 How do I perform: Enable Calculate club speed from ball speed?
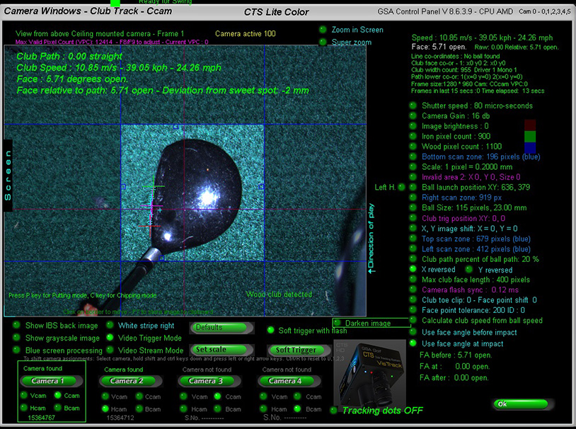click(x=413, y=320)
